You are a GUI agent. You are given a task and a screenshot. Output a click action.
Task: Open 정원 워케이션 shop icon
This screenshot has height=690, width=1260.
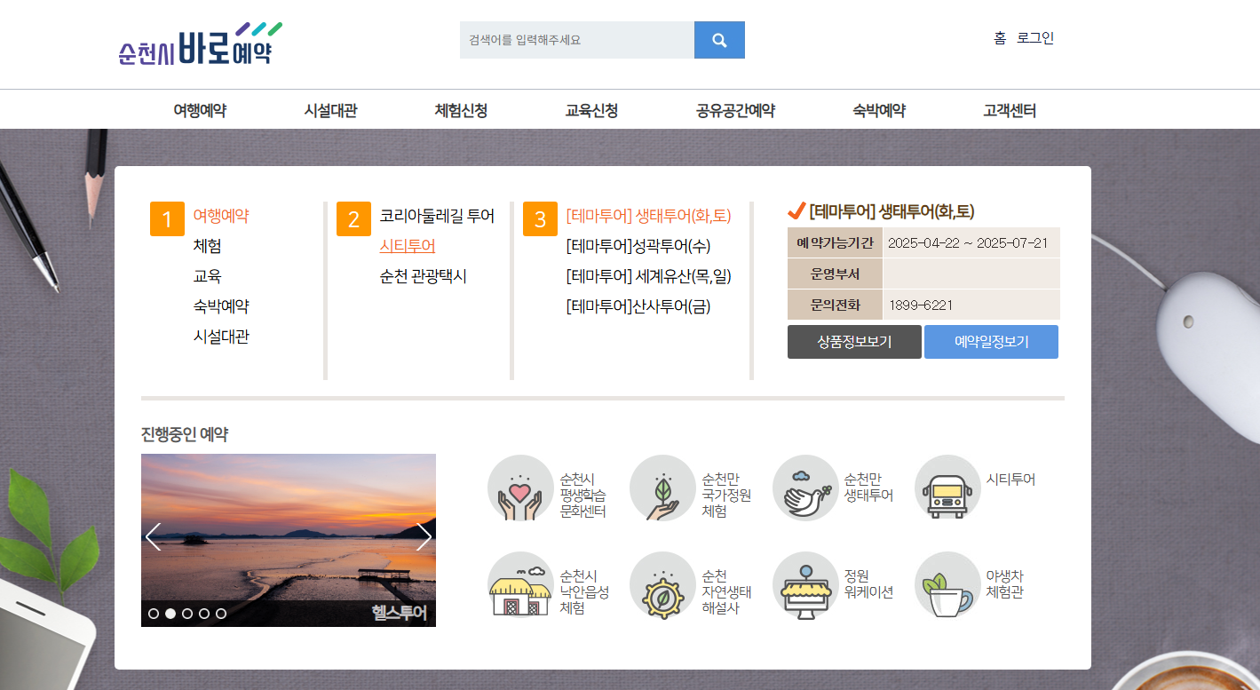[805, 585]
